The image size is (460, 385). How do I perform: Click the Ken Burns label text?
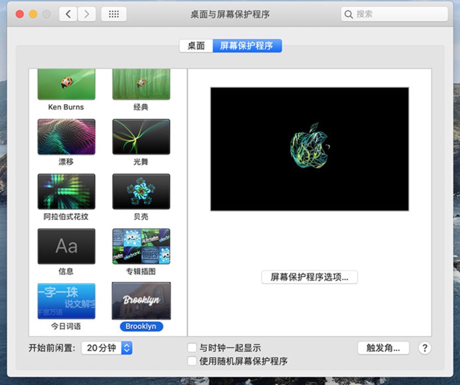point(66,107)
